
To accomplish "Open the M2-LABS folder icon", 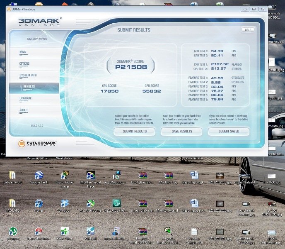I will [x=12, y=203].
